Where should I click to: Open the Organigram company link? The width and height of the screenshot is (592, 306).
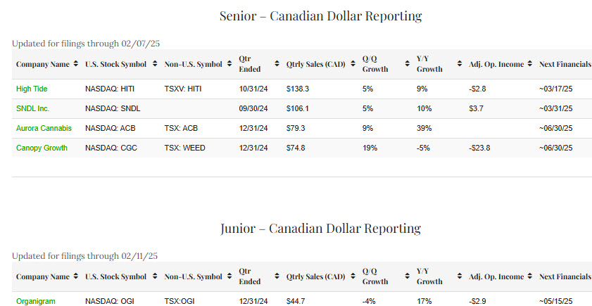pos(35,301)
